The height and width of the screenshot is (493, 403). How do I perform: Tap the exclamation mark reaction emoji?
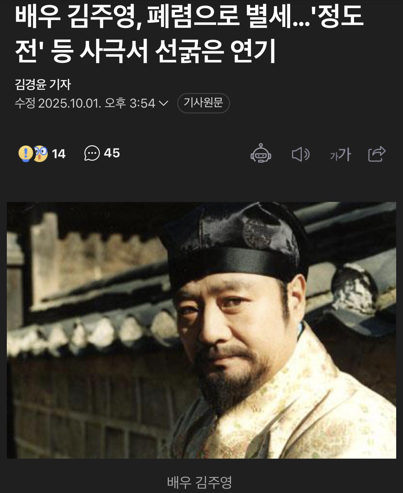coord(25,153)
